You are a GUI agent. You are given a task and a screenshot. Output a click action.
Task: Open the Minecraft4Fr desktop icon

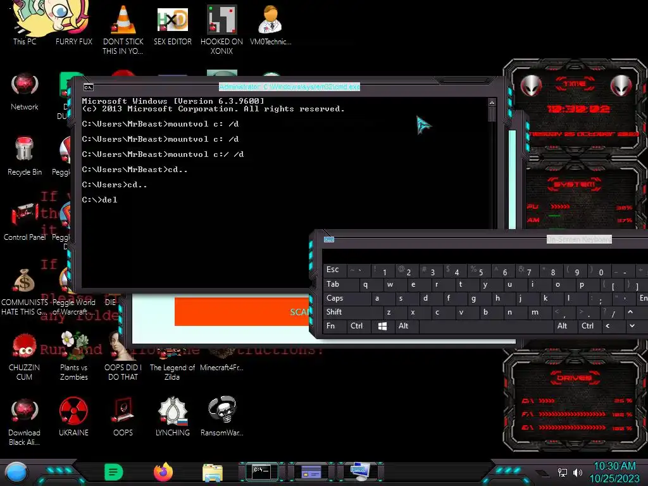coord(221,359)
